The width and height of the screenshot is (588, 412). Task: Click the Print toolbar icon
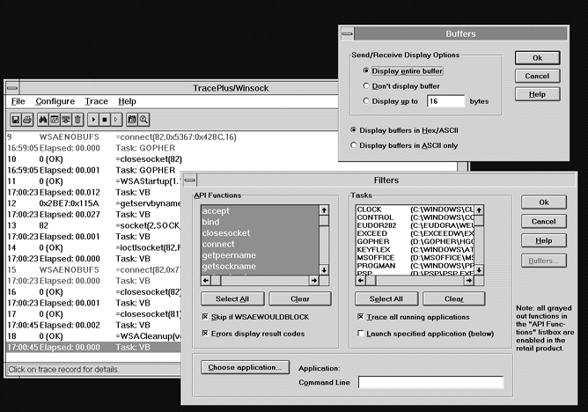coord(28,119)
